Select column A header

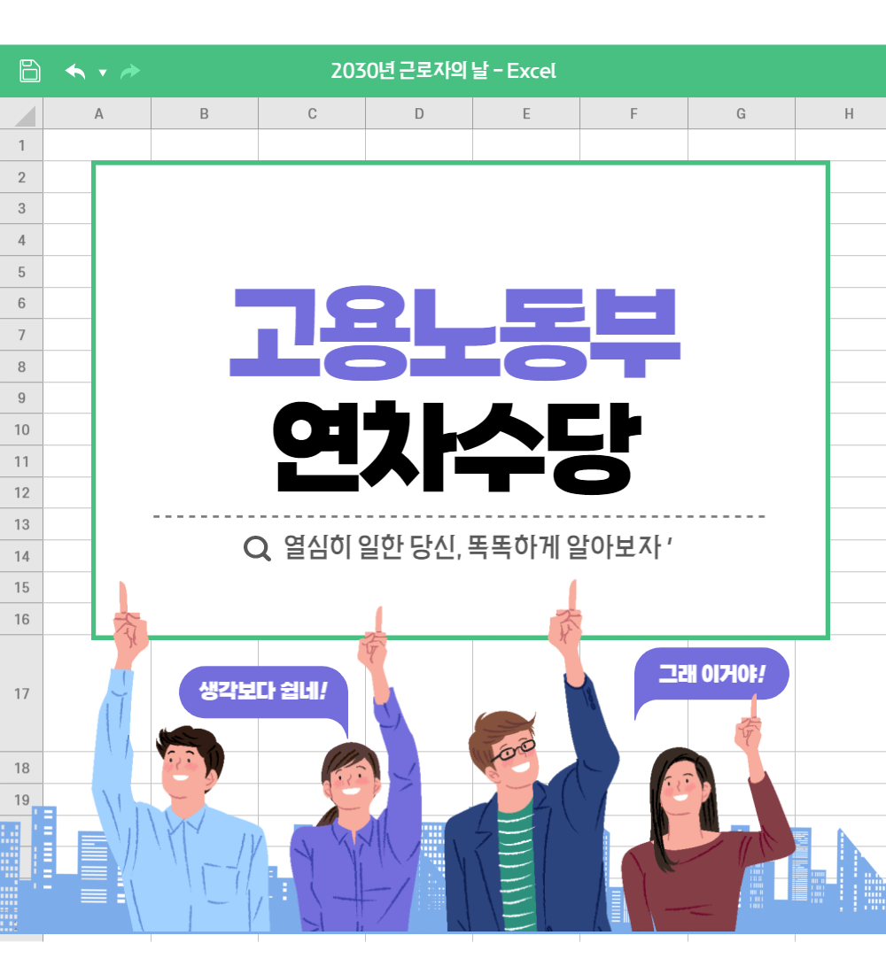(x=97, y=113)
